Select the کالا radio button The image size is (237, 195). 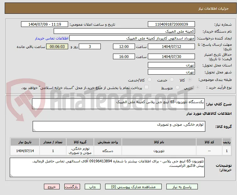pyautogui.click(x=190, y=80)
